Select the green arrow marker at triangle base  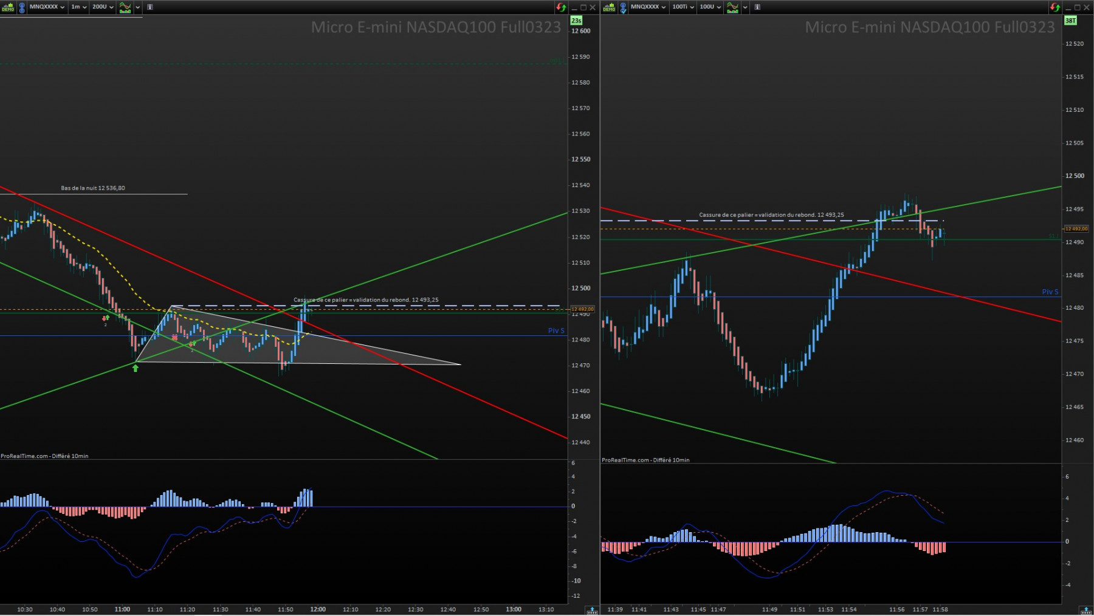[136, 368]
